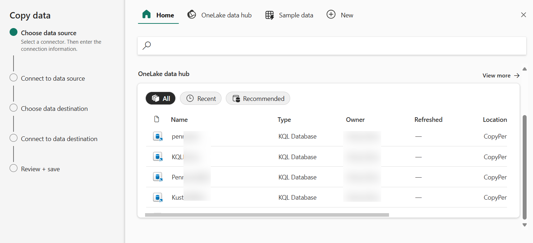Click KQL Database type in 'Kust' row
Screen dimensions: 533x243
coord(297,197)
